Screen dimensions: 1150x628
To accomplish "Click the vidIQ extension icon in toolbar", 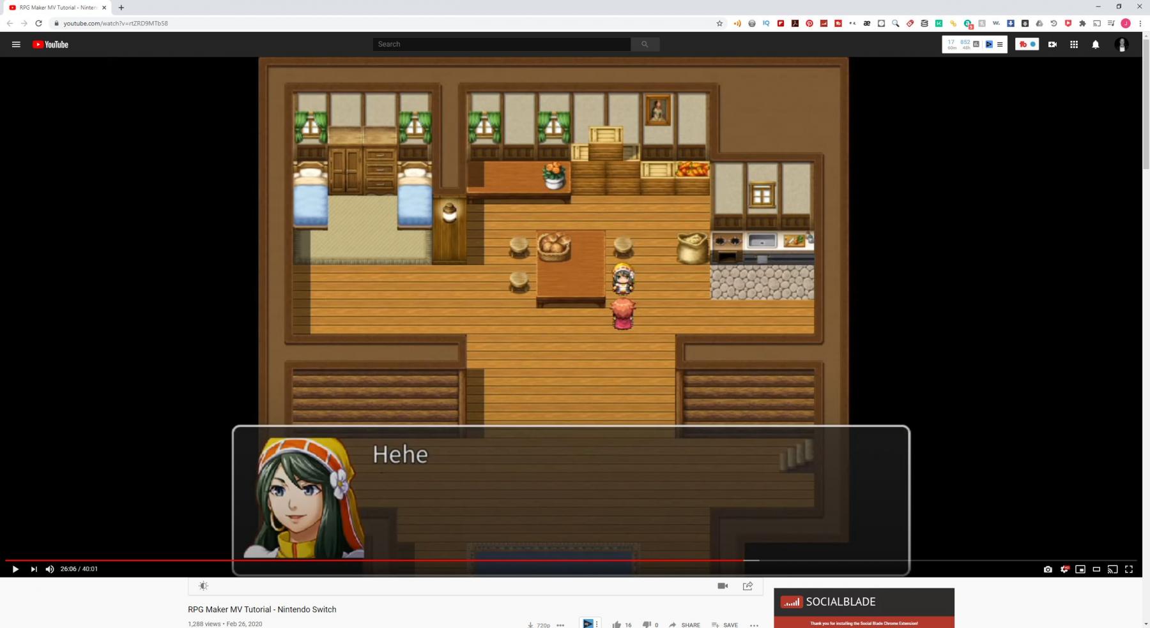I will (766, 24).
